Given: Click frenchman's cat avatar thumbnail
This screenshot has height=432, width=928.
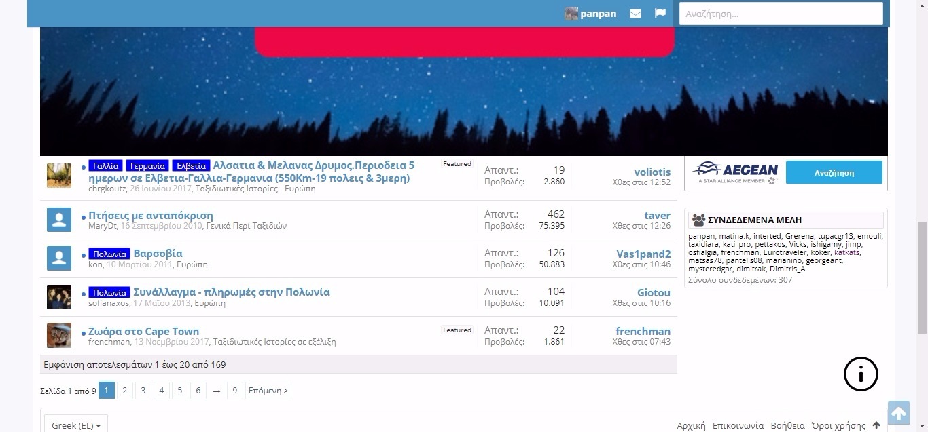Looking at the screenshot, I should 59,336.
